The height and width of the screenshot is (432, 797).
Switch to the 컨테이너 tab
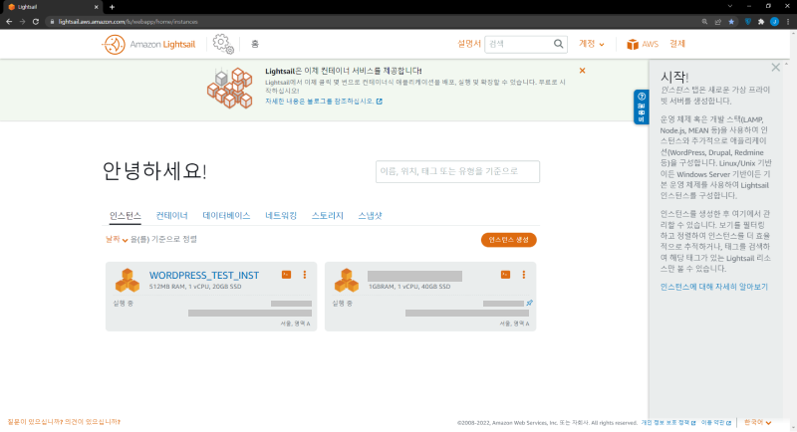click(x=171, y=215)
